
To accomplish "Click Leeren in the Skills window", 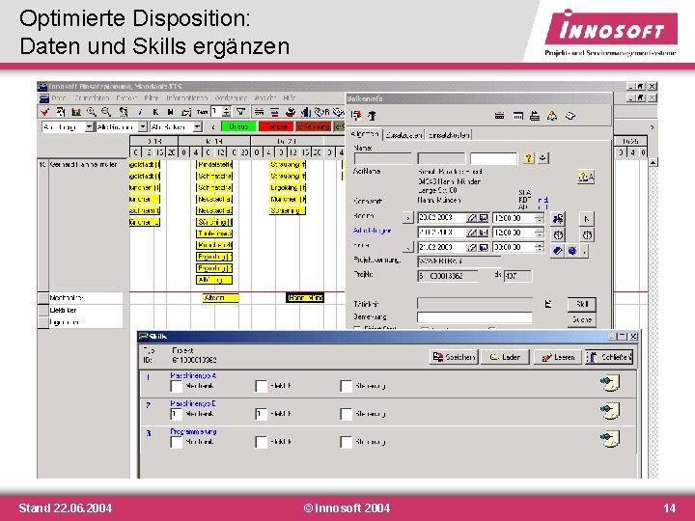I will coord(558,357).
